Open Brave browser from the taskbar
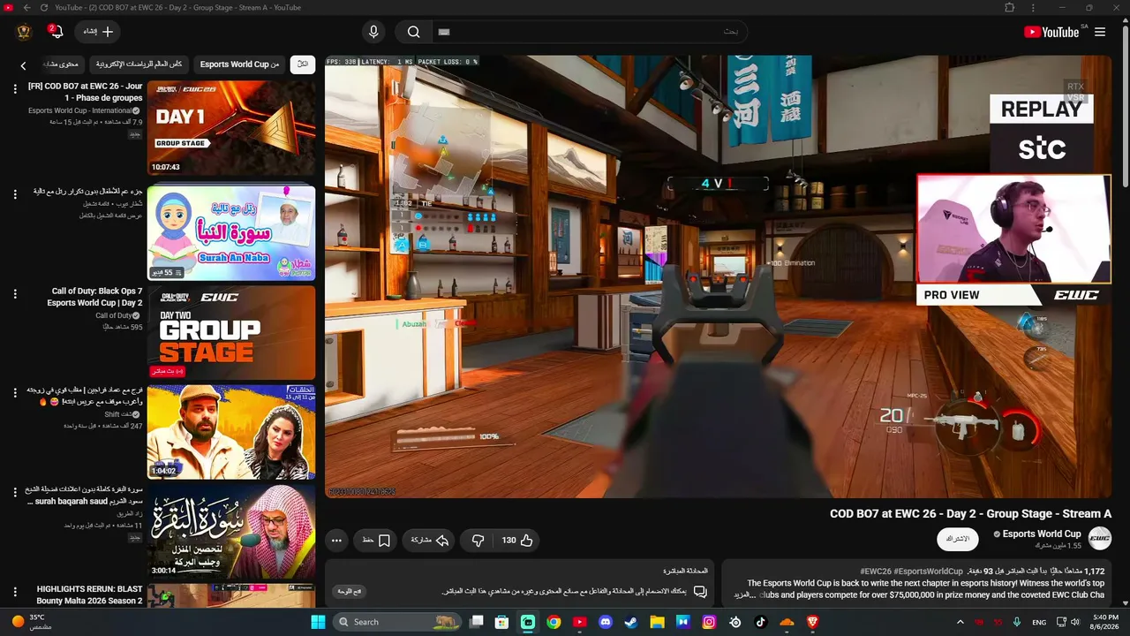This screenshot has width=1130, height=636. pos(813,622)
